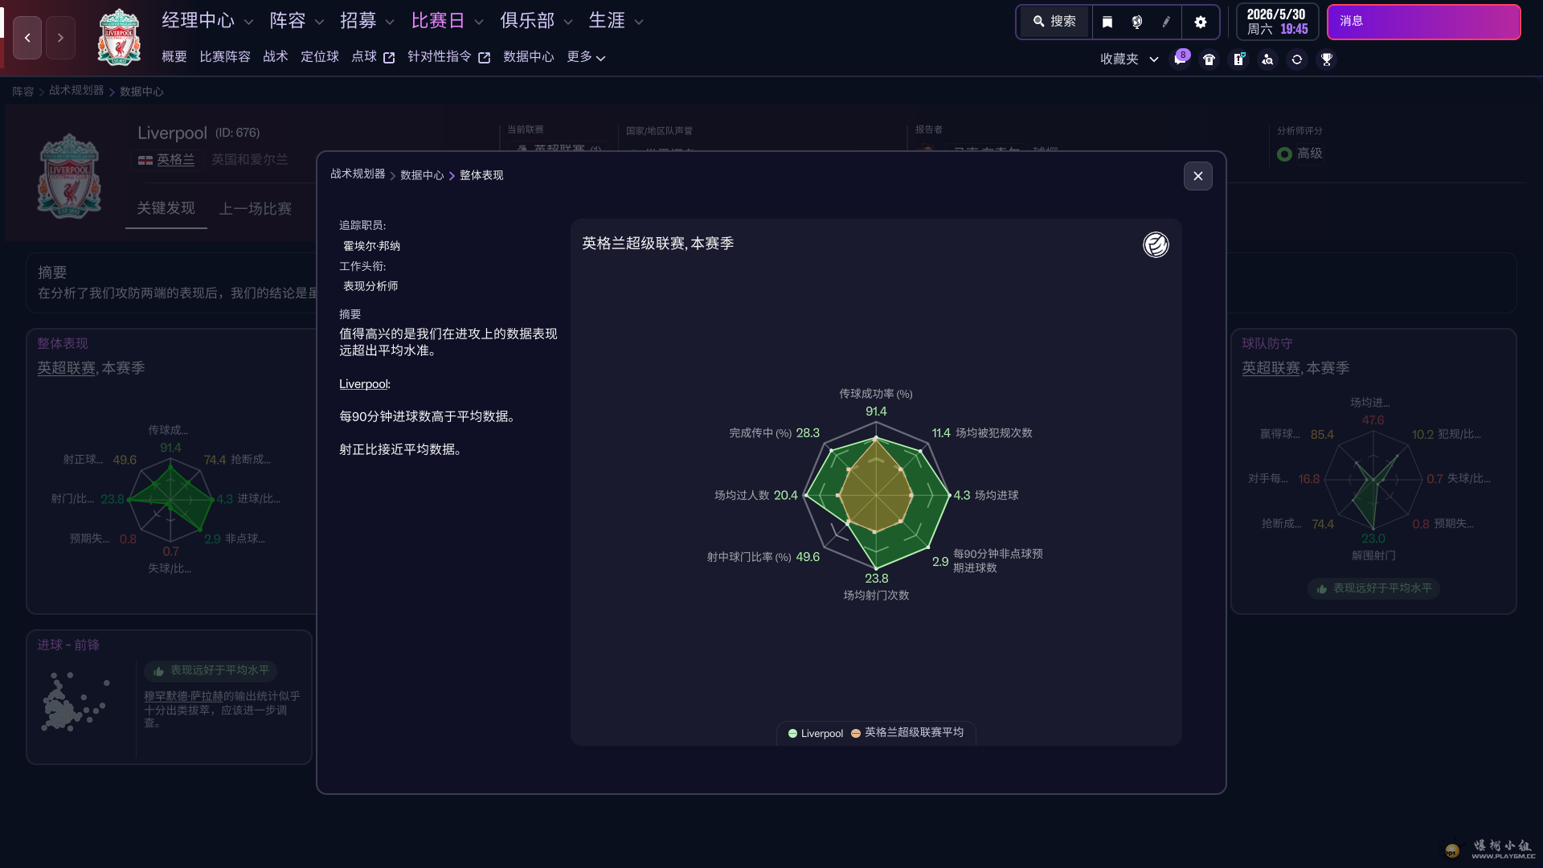
Task: Open the 经理中心 dropdown menu
Action: click(x=207, y=21)
